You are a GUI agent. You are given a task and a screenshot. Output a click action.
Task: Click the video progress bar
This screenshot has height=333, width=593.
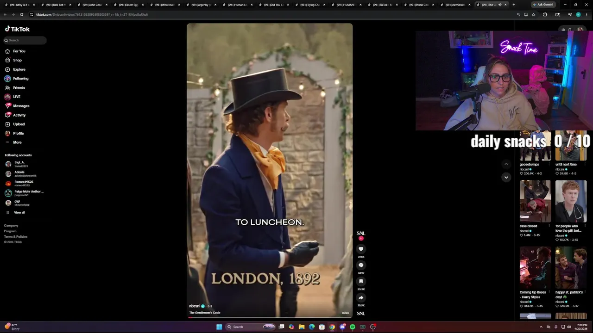point(269,317)
